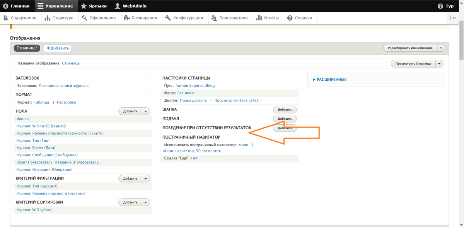
Task: Open Ярлыки star shortcuts
Action: pos(94,6)
